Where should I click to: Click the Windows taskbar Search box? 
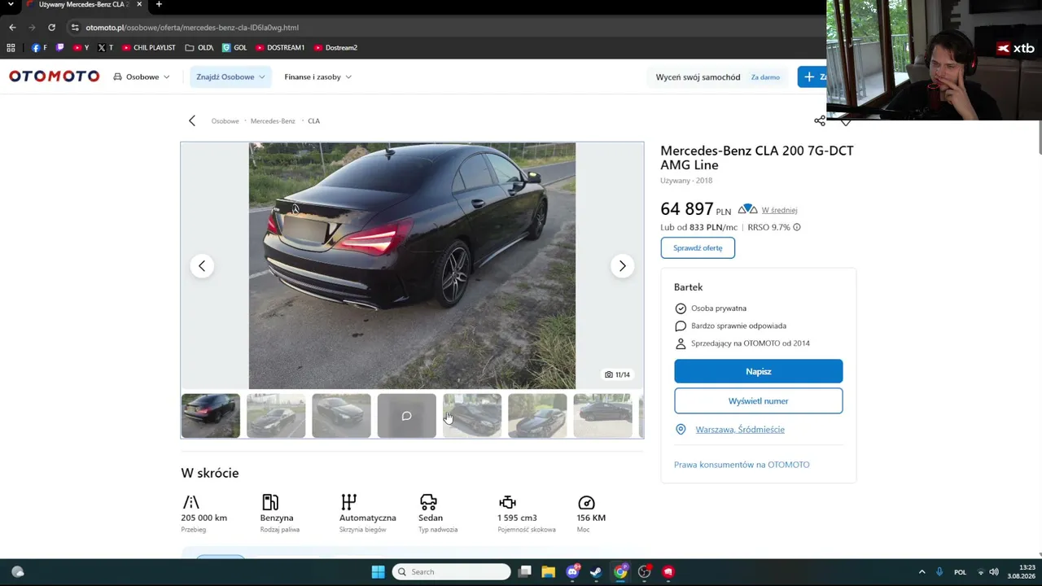point(451,571)
